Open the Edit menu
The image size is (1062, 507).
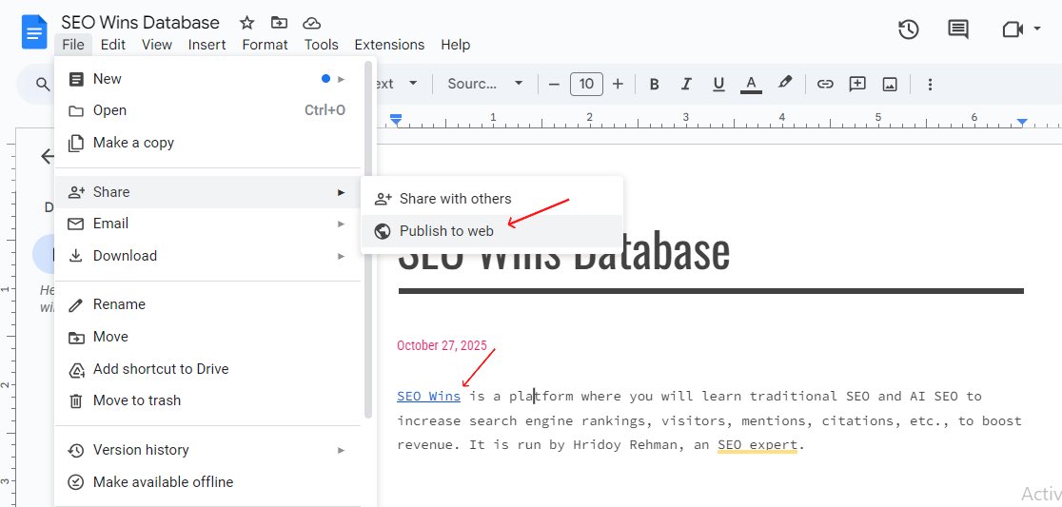tap(113, 45)
